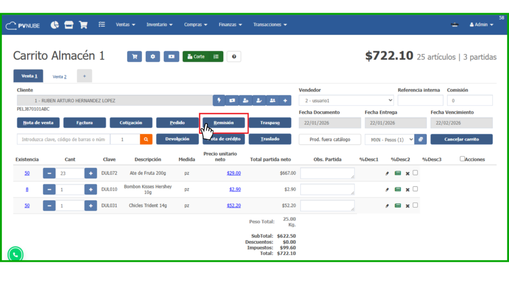509x286 pixels.
Task: Click the lightning bolt client button
Action: (x=219, y=101)
